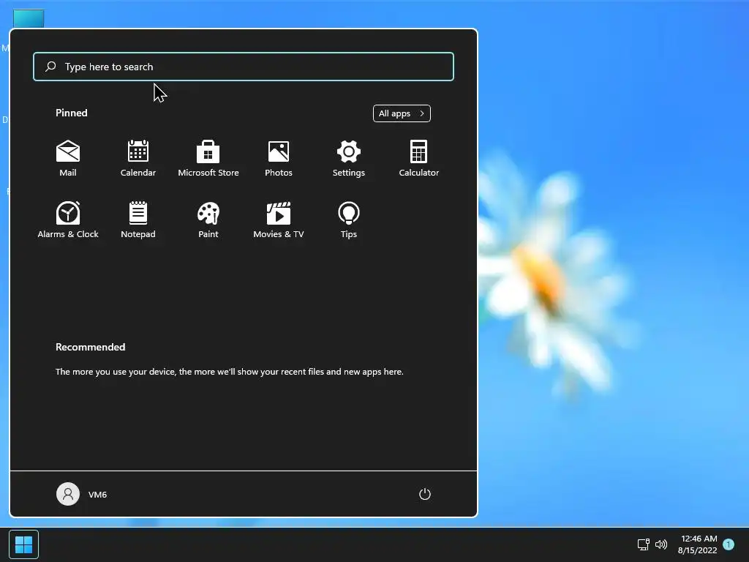Open the Tips app
The height and width of the screenshot is (562, 749).
point(349,220)
